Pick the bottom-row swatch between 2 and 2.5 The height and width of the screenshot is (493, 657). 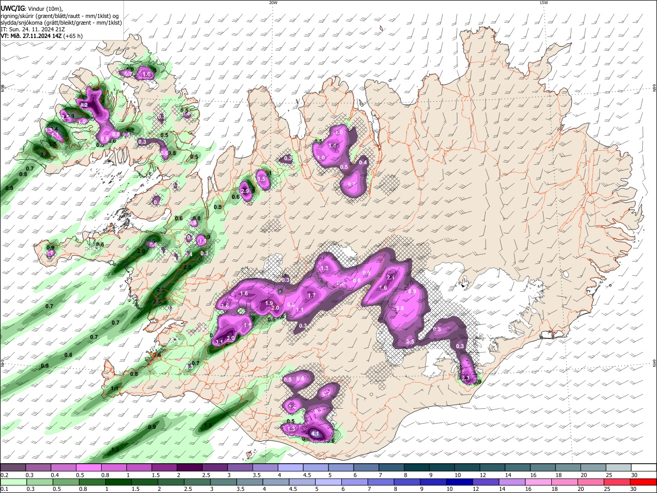[x=170, y=482]
